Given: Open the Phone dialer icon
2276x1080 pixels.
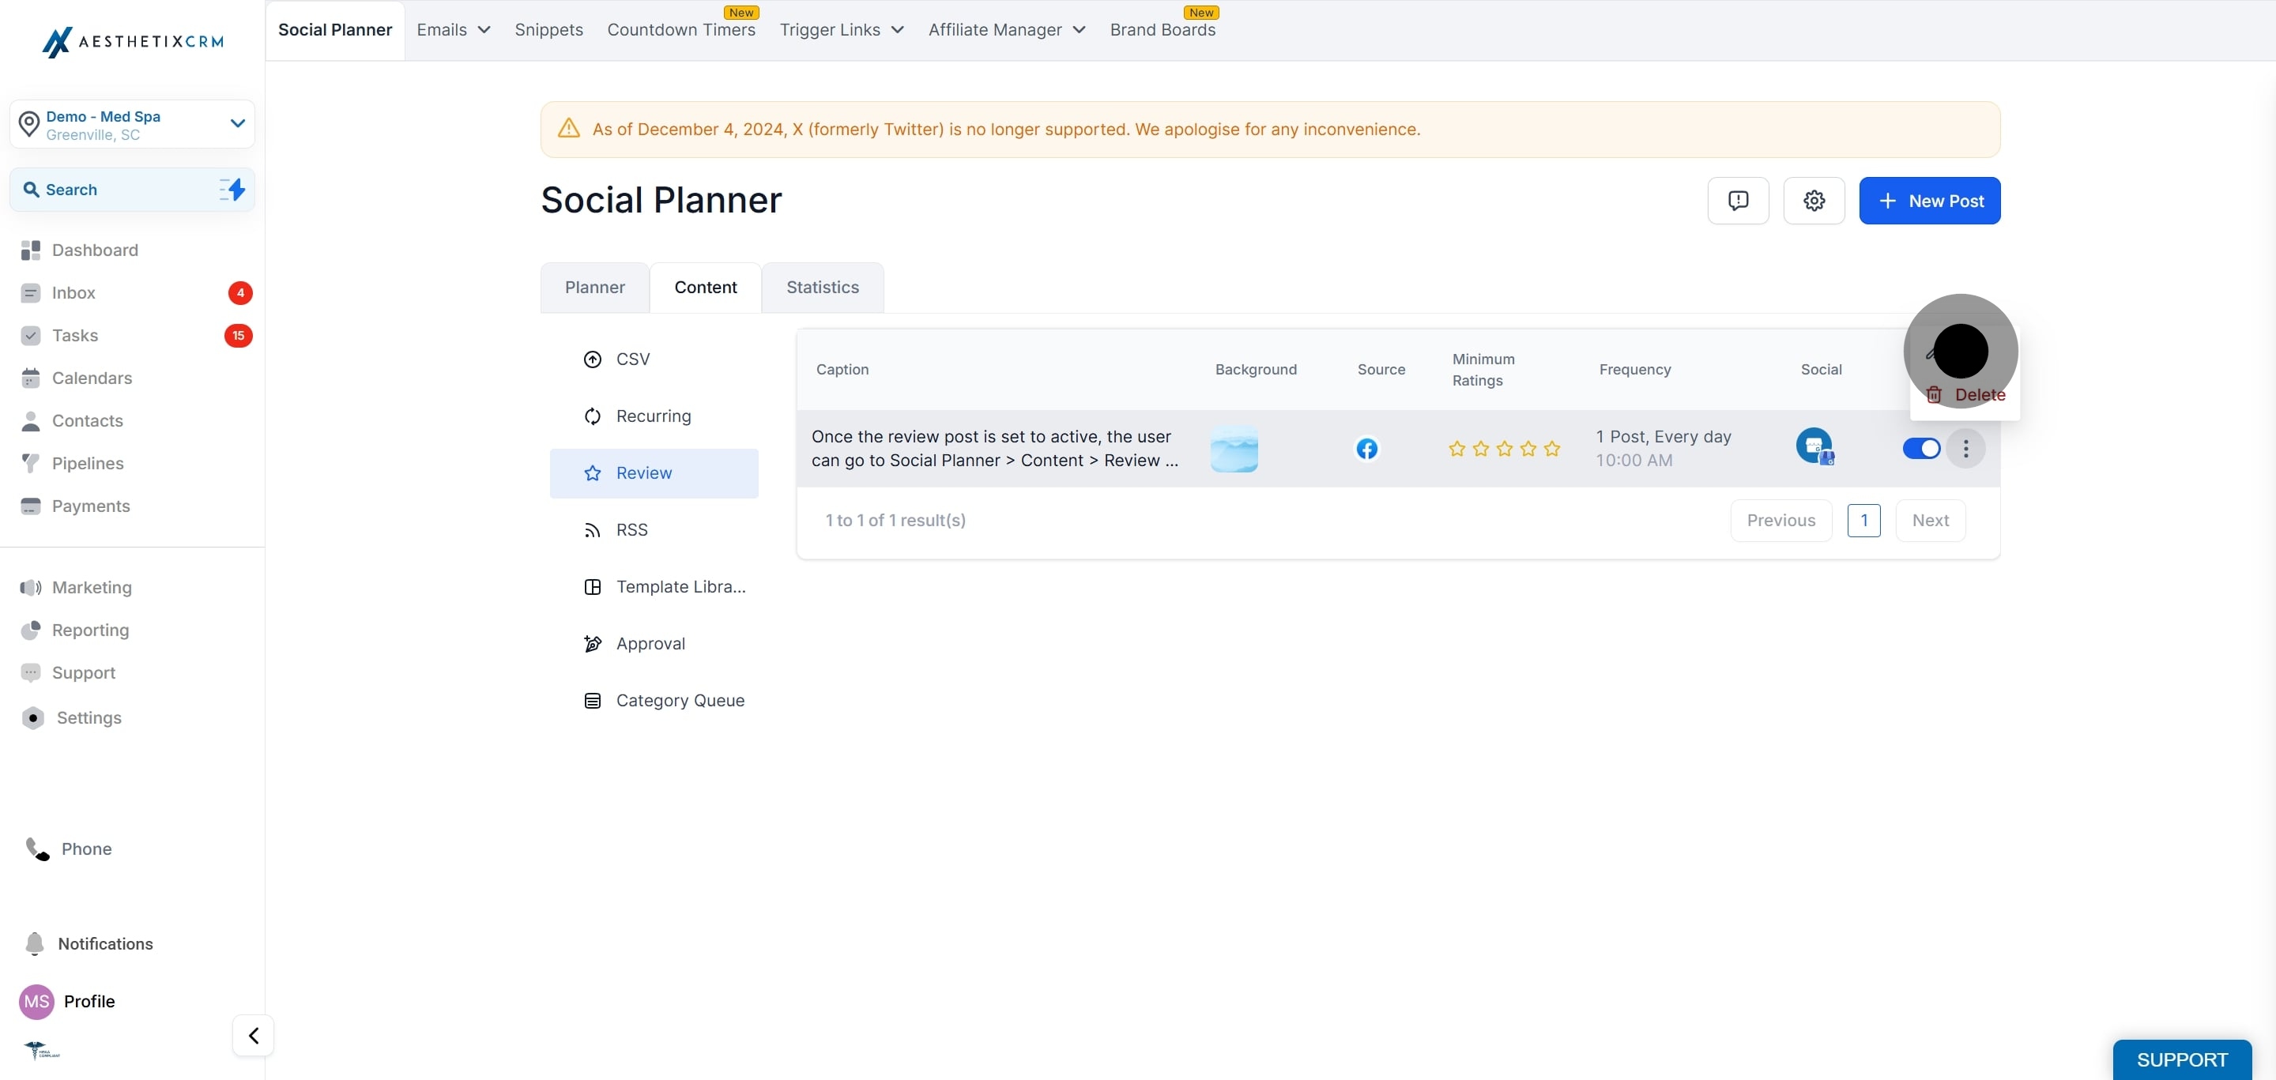Looking at the screenshot, I should [x=37, y=849].
